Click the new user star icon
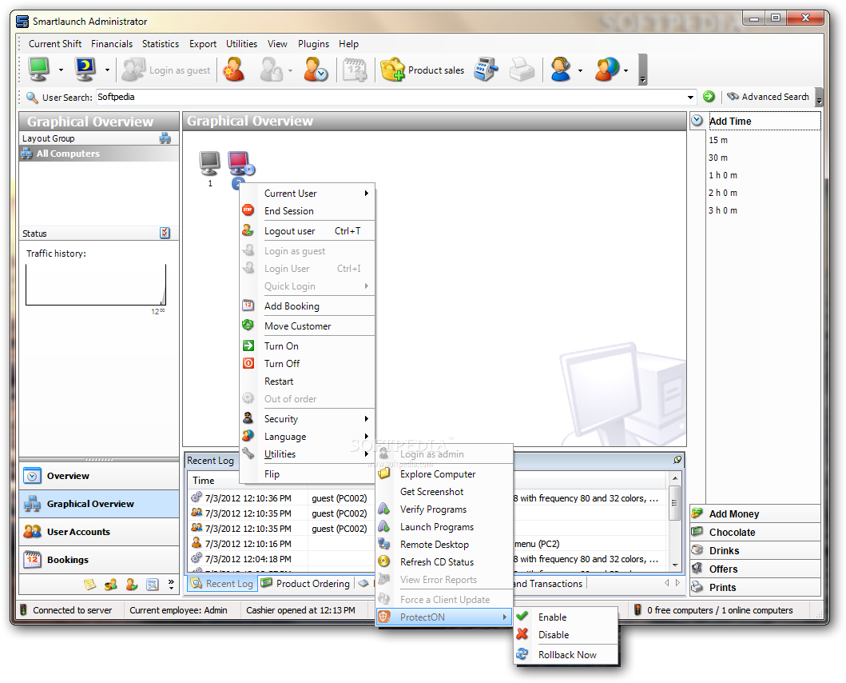Viewport: 846px width, 683px height. [235, 70]
